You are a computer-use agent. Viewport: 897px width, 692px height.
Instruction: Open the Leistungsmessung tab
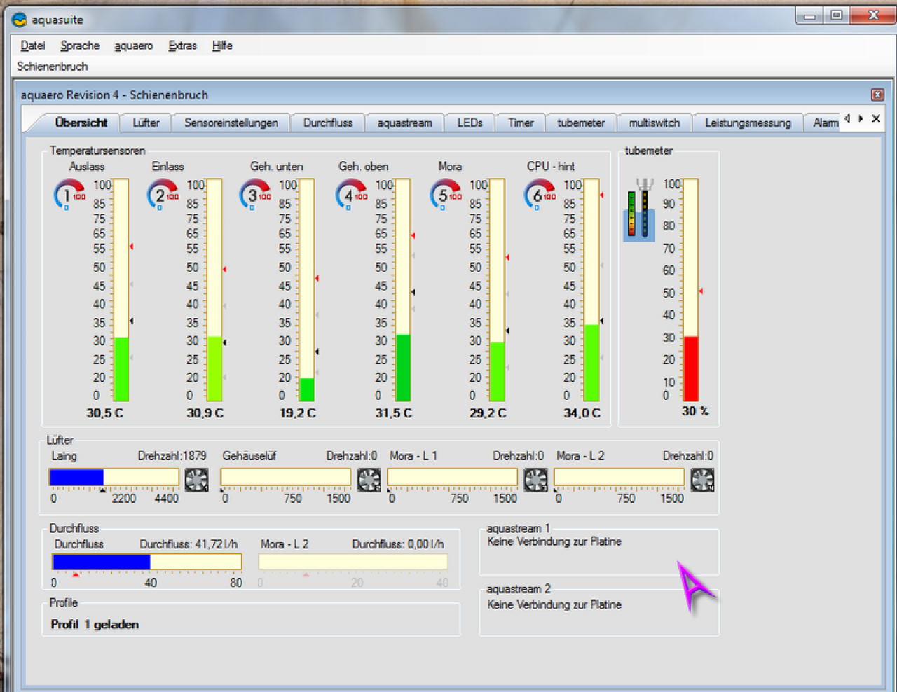[x=748, y=123]
